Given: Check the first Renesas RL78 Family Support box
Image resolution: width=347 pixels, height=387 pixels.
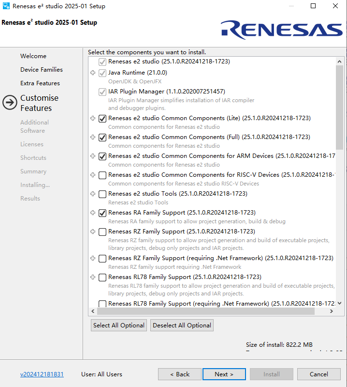Looking at the screenshot, I should [102, 278].
